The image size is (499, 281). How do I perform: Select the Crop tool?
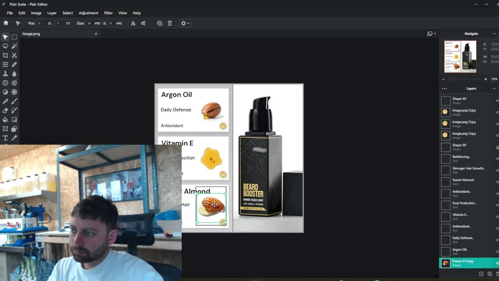click(x=5, y=55)
